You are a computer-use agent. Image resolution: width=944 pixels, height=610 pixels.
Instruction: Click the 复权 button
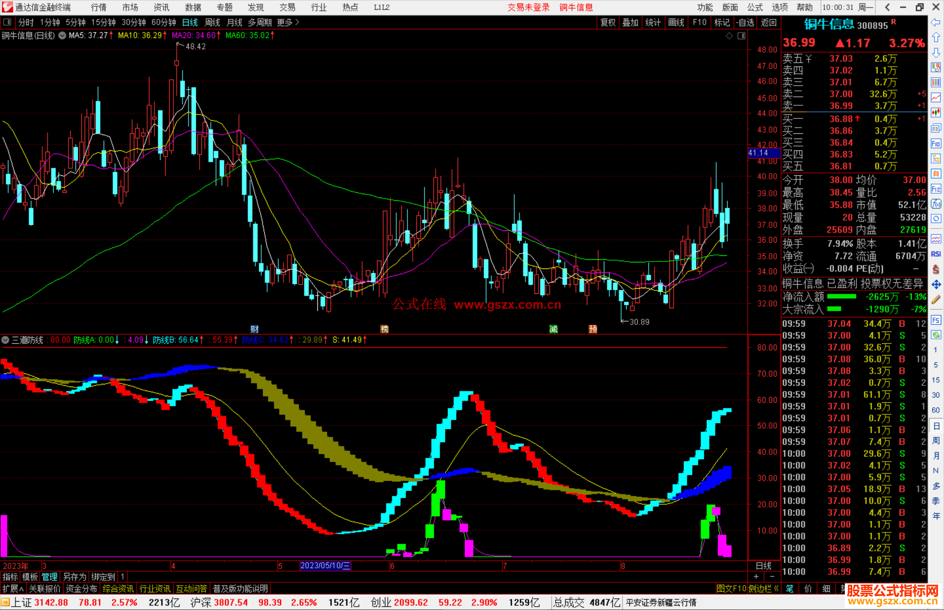pos(608,22)
